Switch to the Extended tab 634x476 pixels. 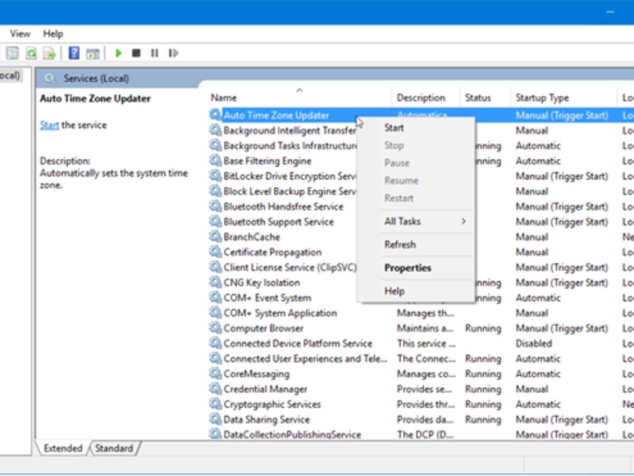pos(63,448)
